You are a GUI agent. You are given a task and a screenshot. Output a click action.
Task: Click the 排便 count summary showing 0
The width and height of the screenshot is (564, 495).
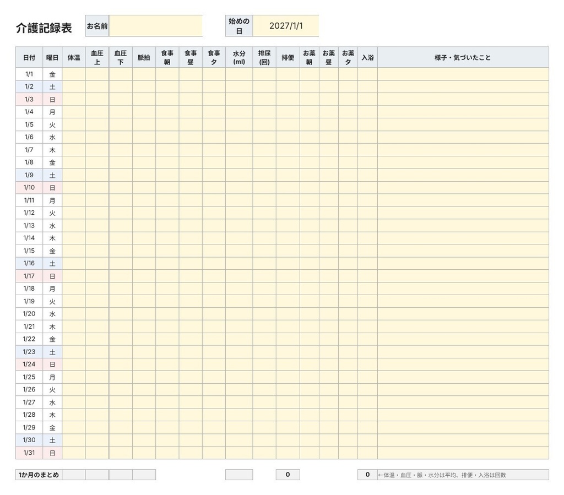[x=288, y=475]
